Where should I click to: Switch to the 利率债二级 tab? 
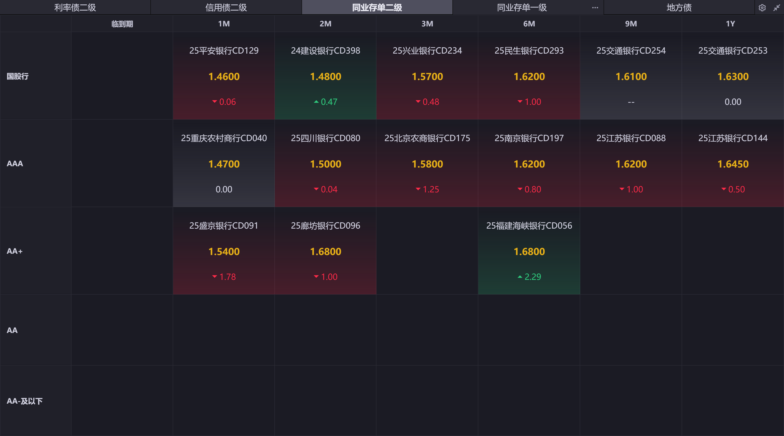click(x=75, y=8)
